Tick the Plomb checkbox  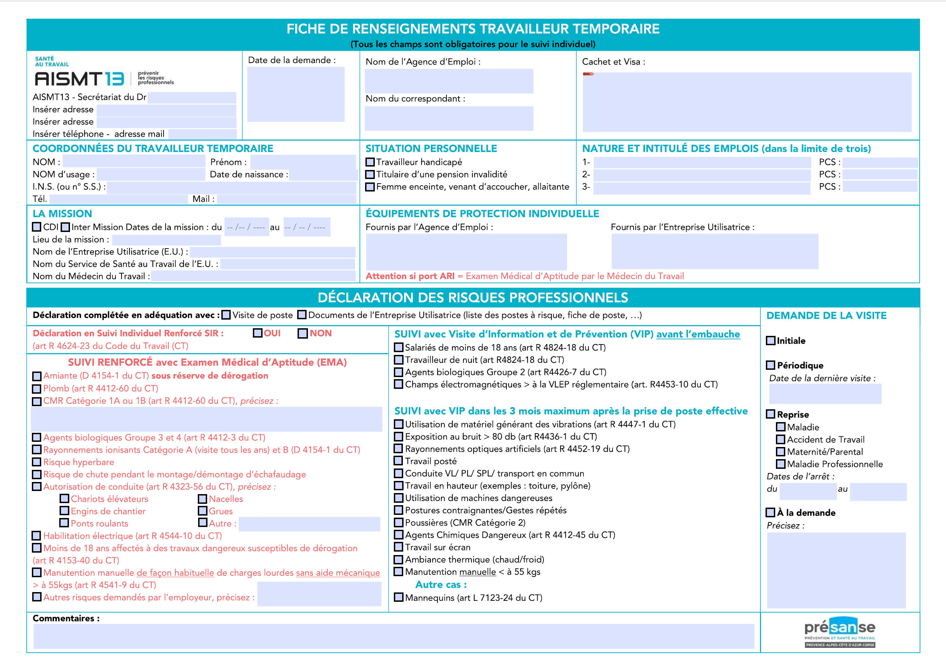(37, 388)
